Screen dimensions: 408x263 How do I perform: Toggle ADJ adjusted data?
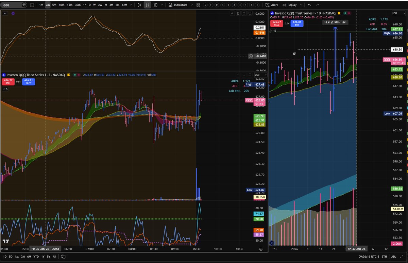click(x=394, y=256)
